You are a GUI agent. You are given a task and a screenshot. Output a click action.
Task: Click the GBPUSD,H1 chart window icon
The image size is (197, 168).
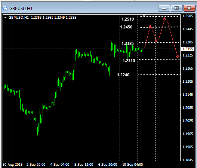5,9
